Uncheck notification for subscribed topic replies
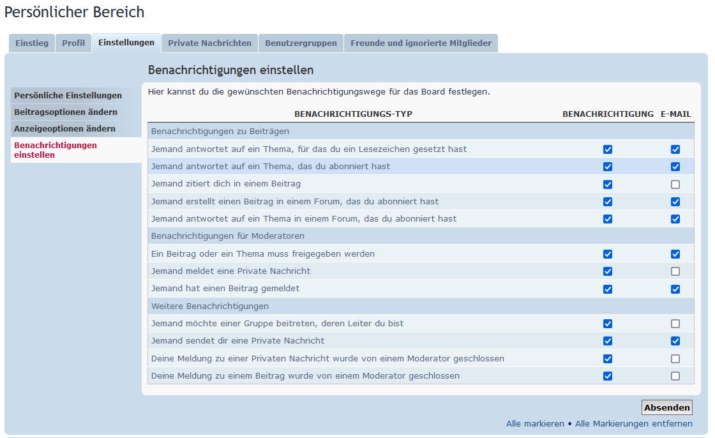Screen dimensions: 715x438 coord(608,167)
